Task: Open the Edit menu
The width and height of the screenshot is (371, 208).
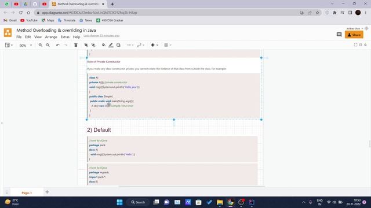Action: [28, 37]
